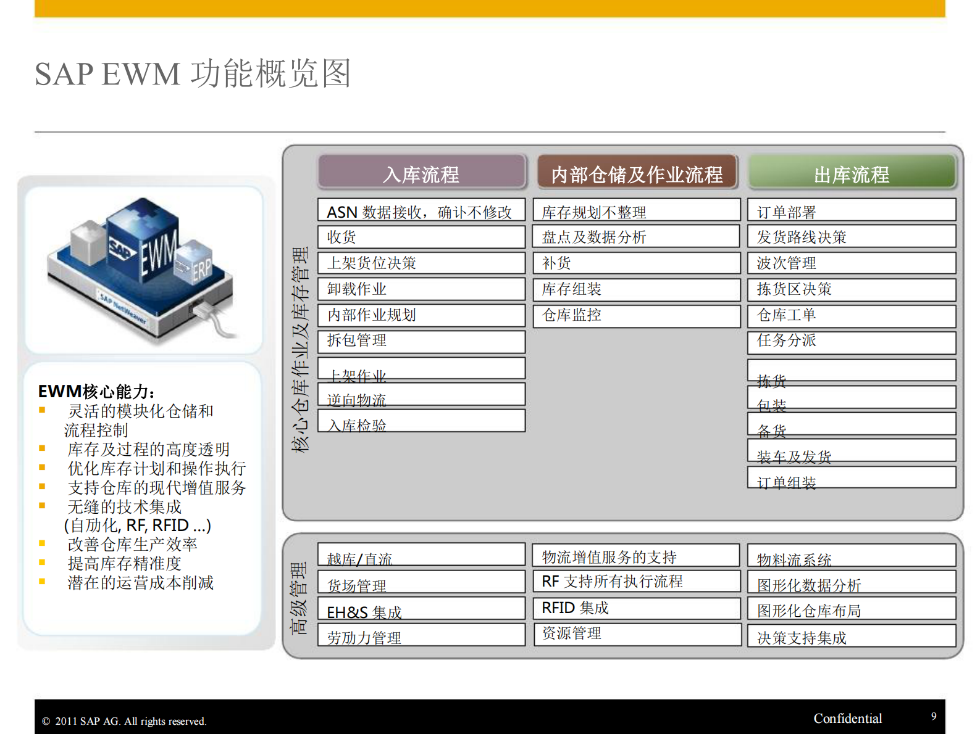Click the 装车及发货 box

coord(852,450)
